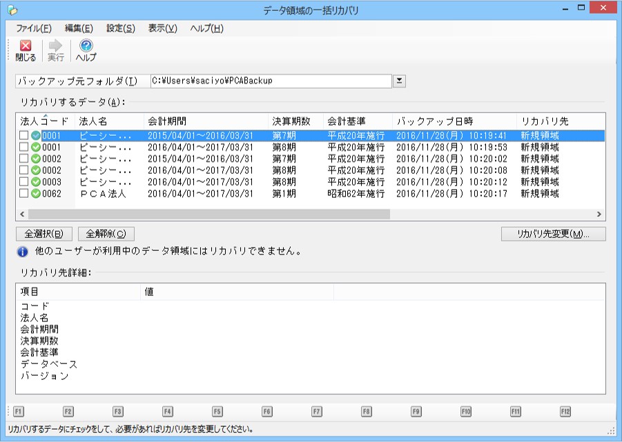622x442 pixels.
Task: Check the box for code 0003 row
Action: 24,182
